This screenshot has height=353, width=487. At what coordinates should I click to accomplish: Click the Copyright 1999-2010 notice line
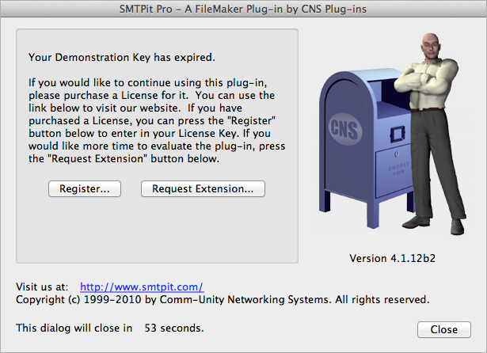pyautogui.click(x=223, y=300)
